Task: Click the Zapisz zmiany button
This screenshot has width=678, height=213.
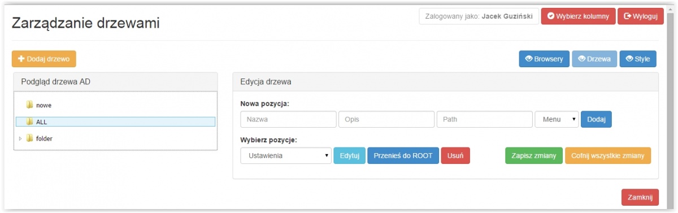Action: (533, 155)
